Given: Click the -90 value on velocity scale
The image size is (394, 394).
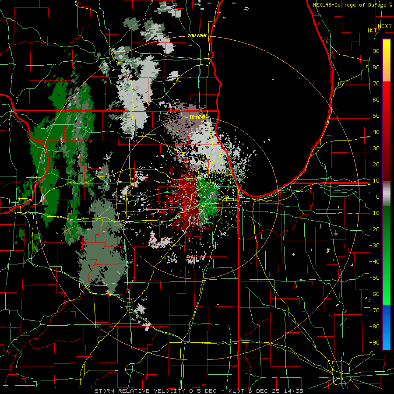Looking at the screenshot, I should (x=374, y=342).
